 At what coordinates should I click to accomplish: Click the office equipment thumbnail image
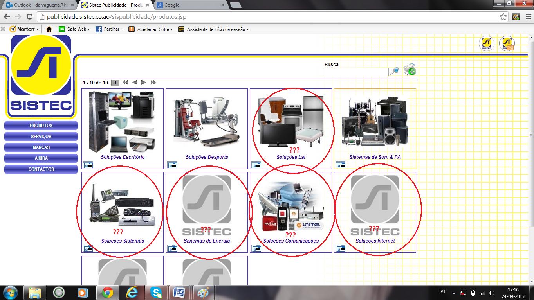point(123,122)
